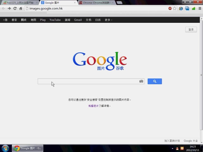Click the 观看短片 link

(94, 106)
